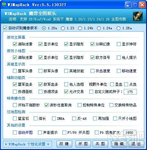The width and height of the screenshot is (147, 150).
Task: Enable the 英雄技能 checkbox
Action: pyautogui.click(x=66, y=71)
